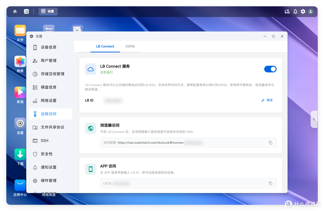Open the user account avatar icon
Image resolution: width=324 pixels, height=211 pixels.
point(310,12)
